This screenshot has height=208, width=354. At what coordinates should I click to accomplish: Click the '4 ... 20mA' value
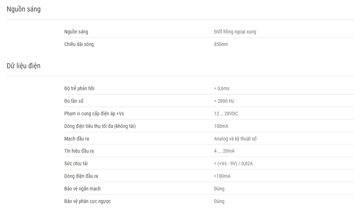point(224,151)
